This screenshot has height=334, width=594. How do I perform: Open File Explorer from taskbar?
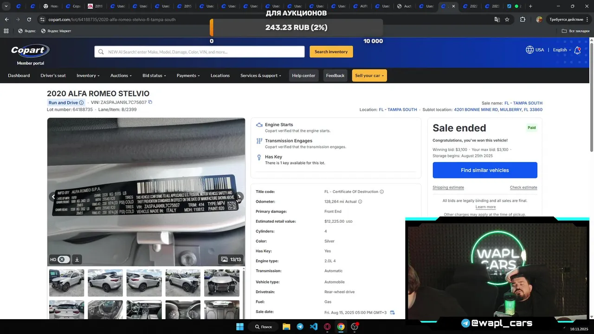tap(286, 327)
